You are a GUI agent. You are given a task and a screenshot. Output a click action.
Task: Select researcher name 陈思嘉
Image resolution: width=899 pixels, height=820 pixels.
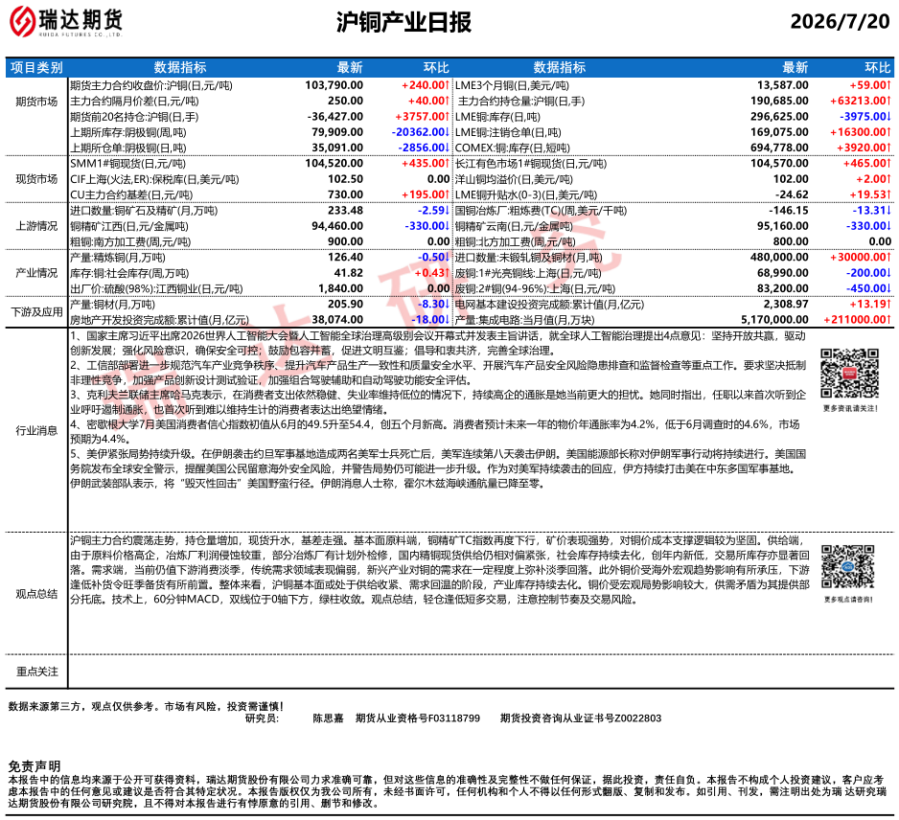(328, 718)
